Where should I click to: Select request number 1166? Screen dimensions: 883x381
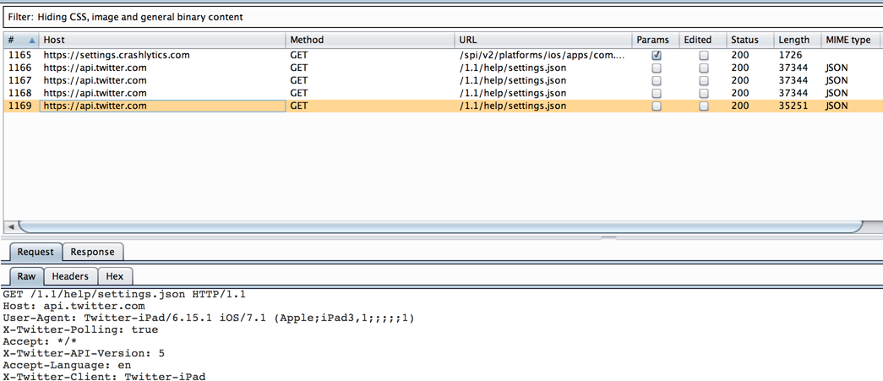[443, 68]
